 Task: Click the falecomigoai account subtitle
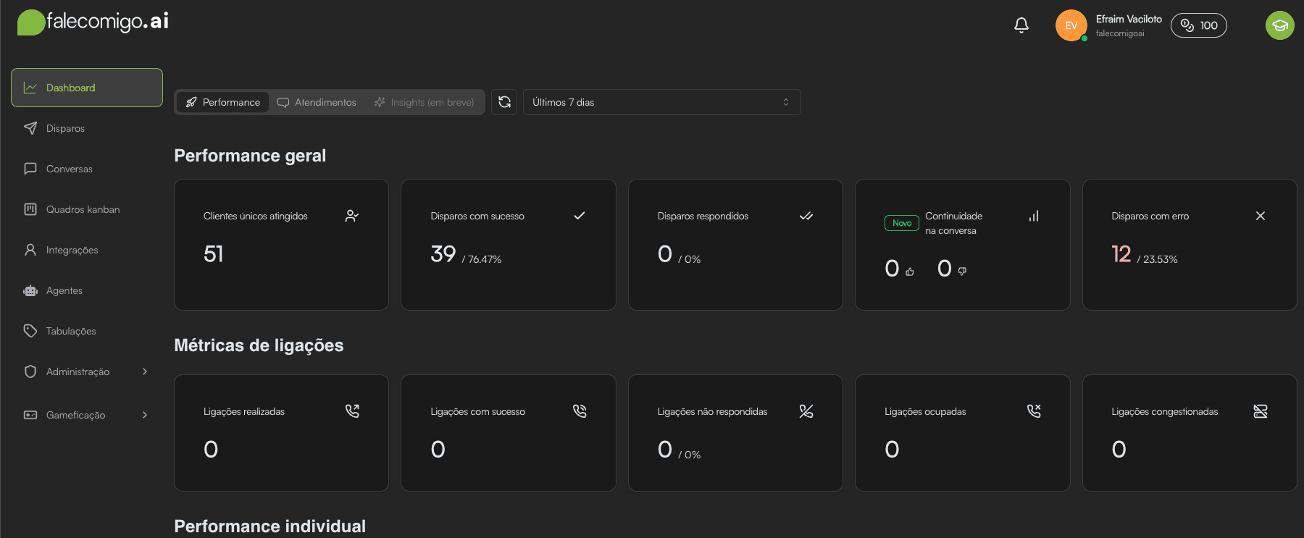pos(1120,33)
